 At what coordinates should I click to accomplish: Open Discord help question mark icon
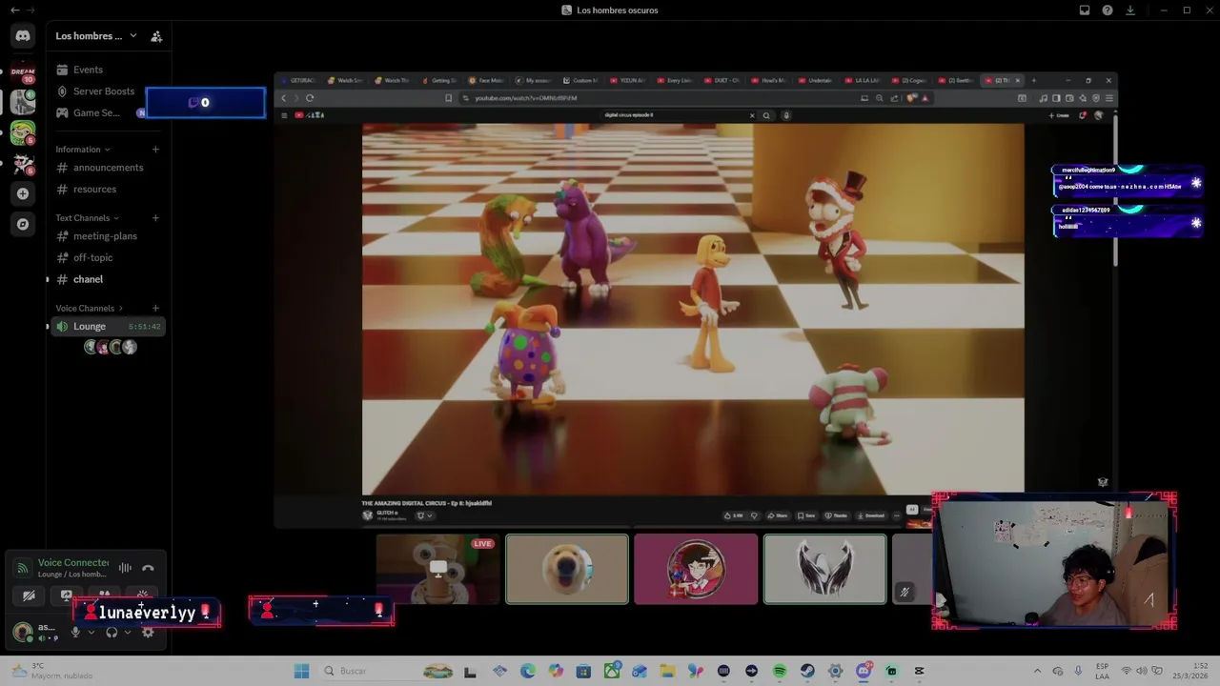point(1108,10)
